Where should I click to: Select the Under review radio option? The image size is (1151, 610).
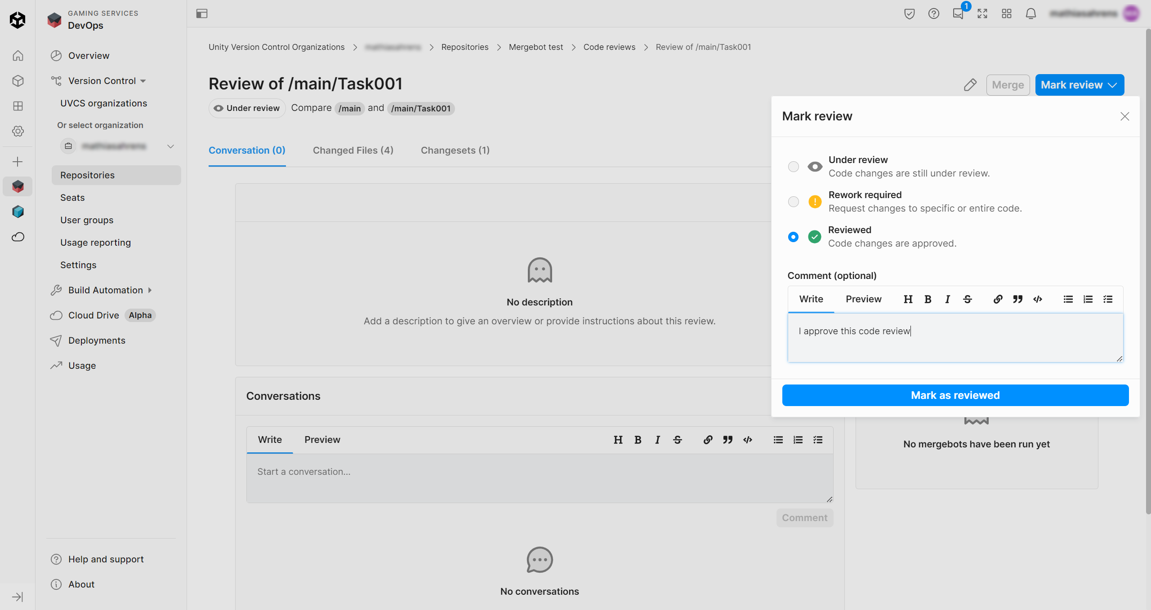(x=794, y=167)
